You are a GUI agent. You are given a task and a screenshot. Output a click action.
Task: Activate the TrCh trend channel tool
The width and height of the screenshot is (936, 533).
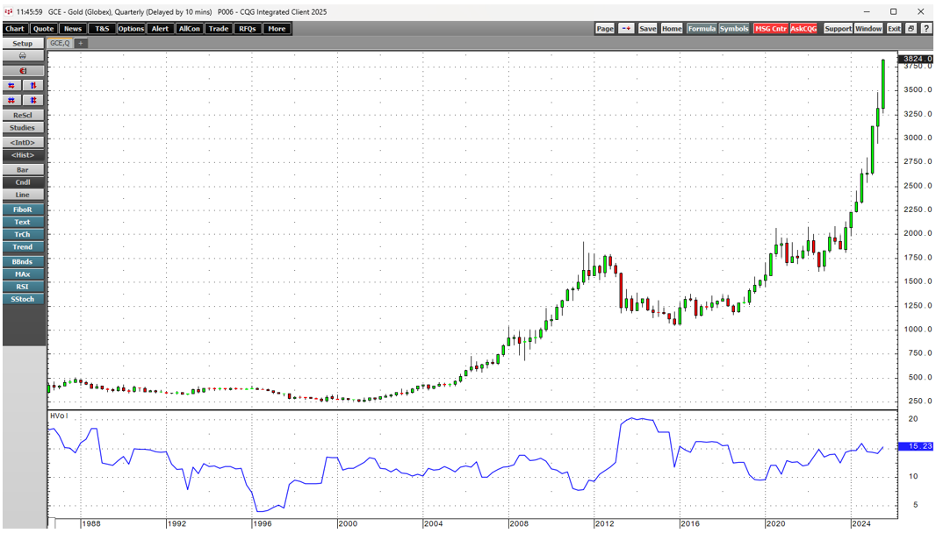[x=23, y=234]
